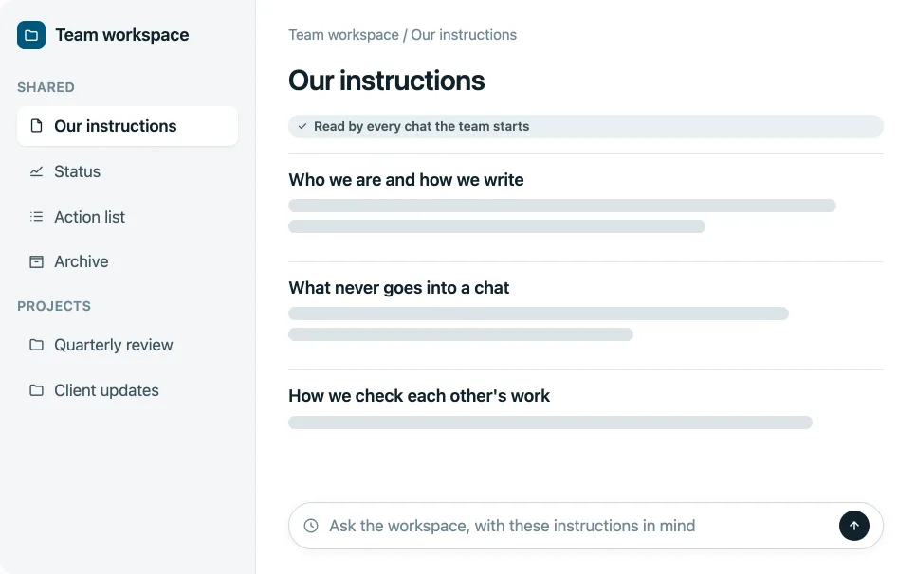Screen dimensions: 916x574
Task: Click the folder icon beside Client updates
Action: (36, 390)
